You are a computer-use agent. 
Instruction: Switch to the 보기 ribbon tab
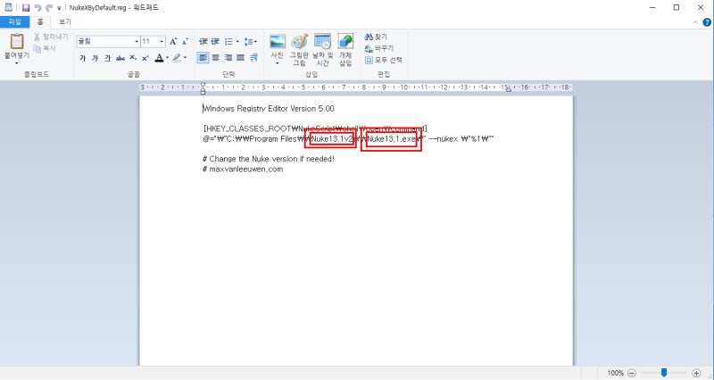coord(65,21)
